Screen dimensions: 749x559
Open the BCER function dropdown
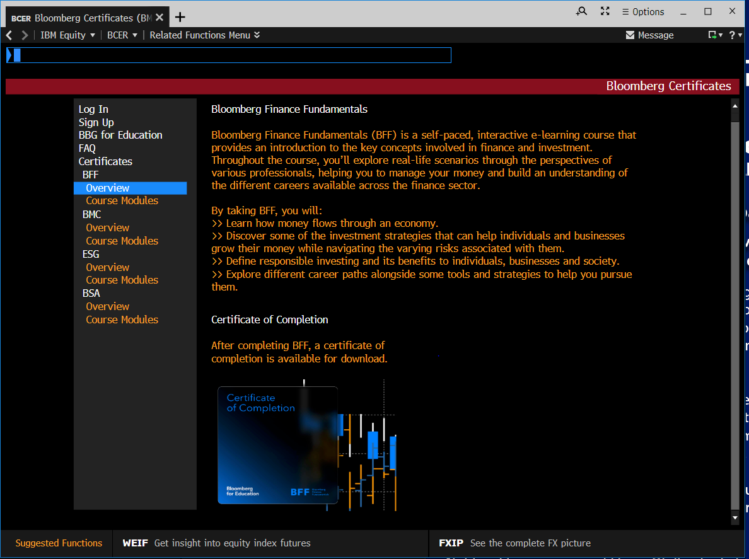tap(122, 35)
